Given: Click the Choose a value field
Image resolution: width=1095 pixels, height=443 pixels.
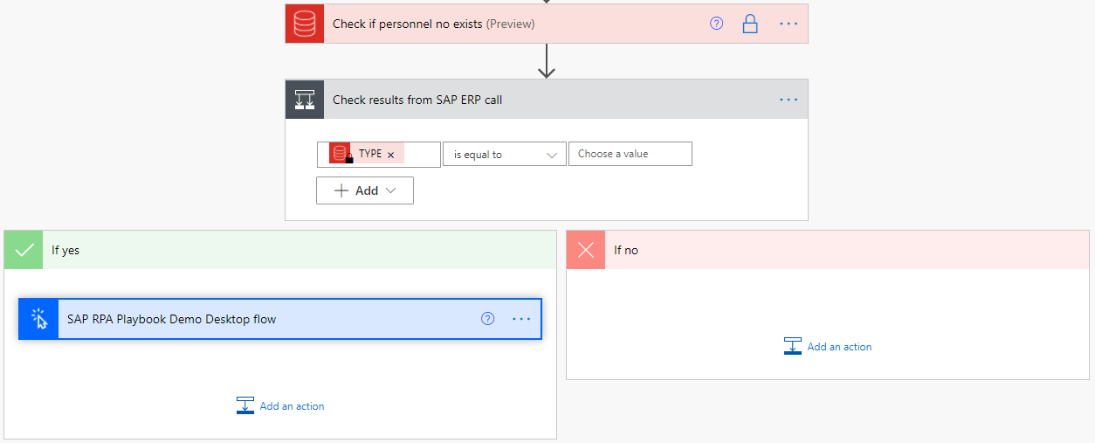Looking at the screenshot, I should [x=630, y=154].
